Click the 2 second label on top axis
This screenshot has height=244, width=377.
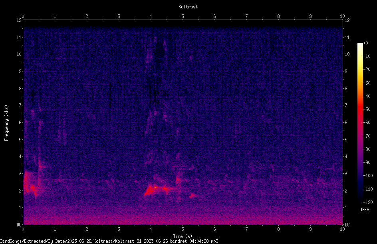click(87, 16)
